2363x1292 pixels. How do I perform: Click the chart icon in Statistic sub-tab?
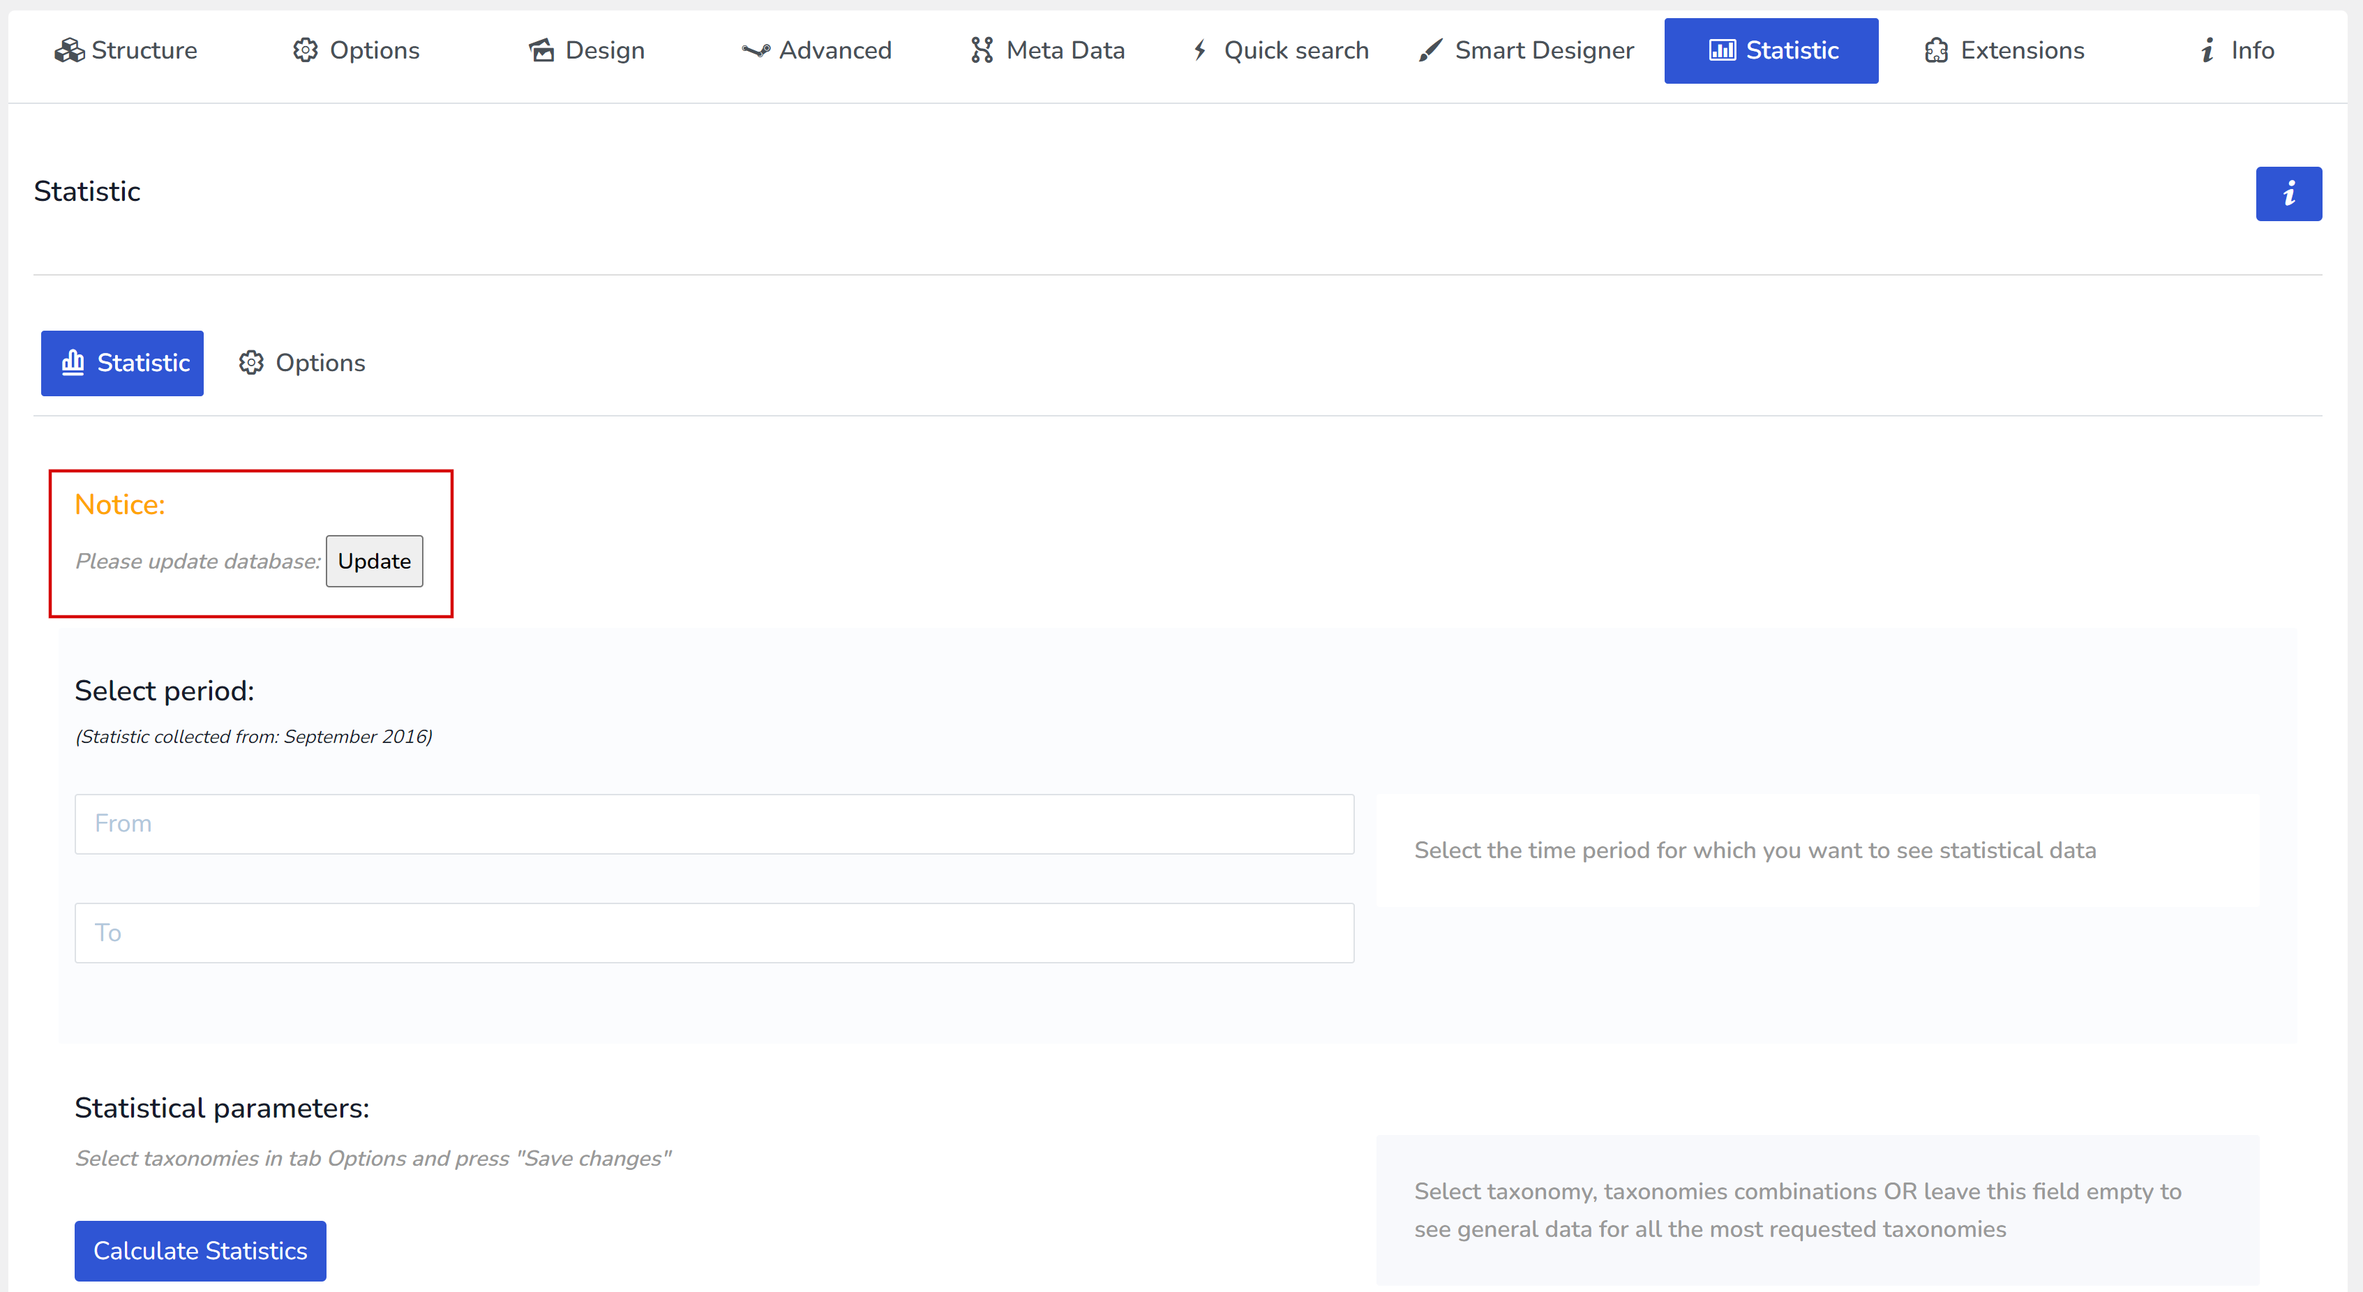(73, 363)
